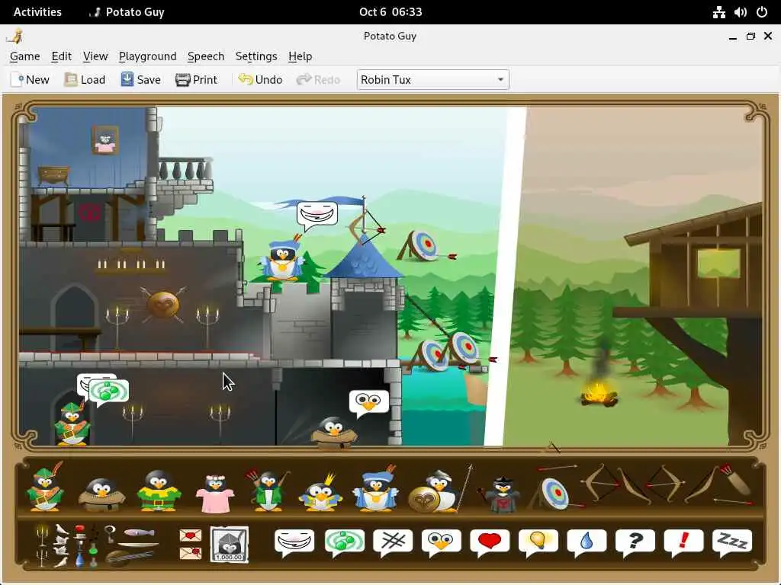Select the laughing bubble above nobleman penguin

[317, 216]
